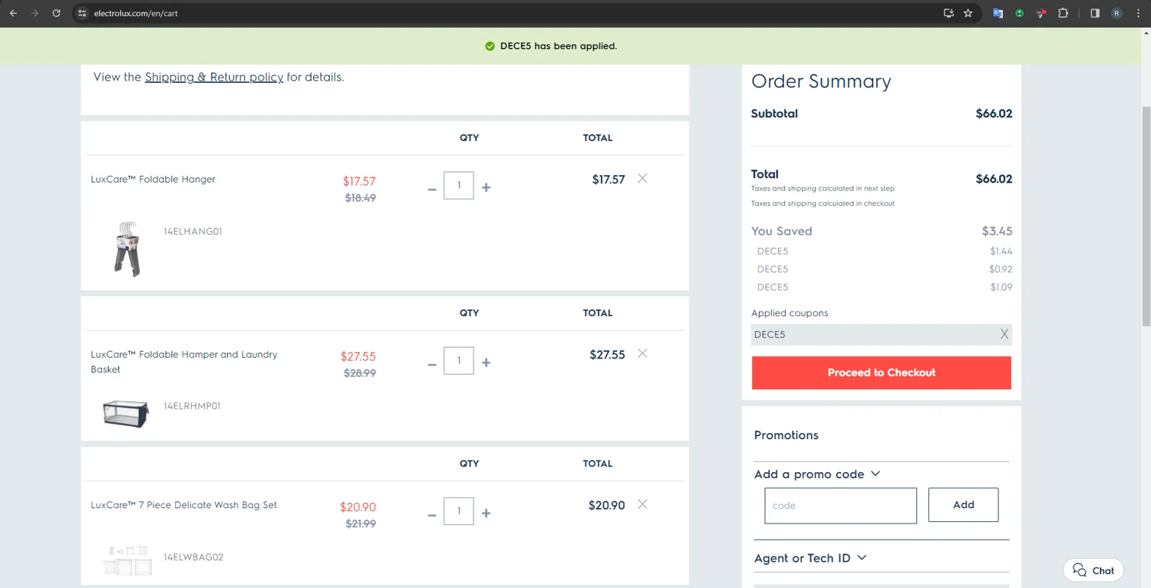Focus the promo code input field

840,506
